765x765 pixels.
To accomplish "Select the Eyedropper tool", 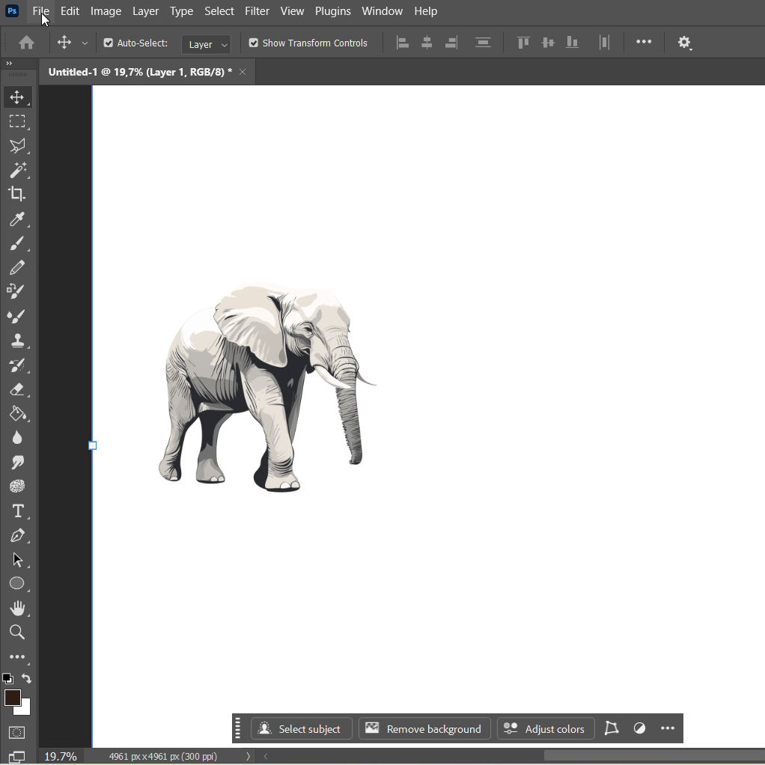I will click(16, 219).
